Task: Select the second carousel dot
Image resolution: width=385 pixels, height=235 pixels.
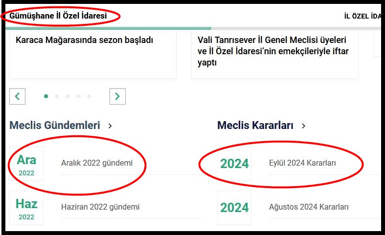Action: (57, 96)
